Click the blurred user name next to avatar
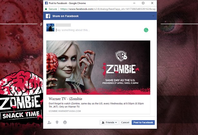 (63, 25)
